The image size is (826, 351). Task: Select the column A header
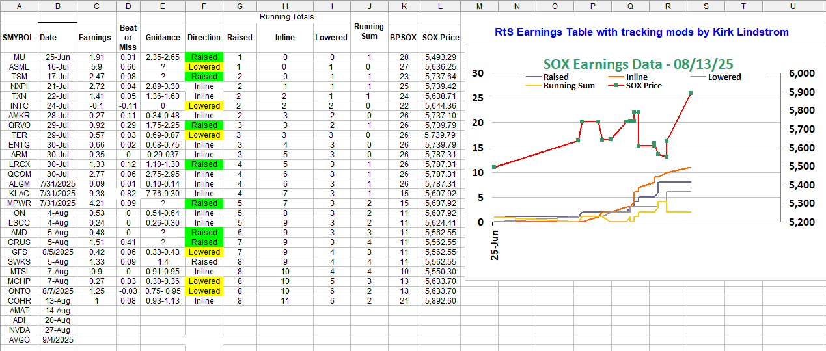pyautogui.click(x=19, y=6)
